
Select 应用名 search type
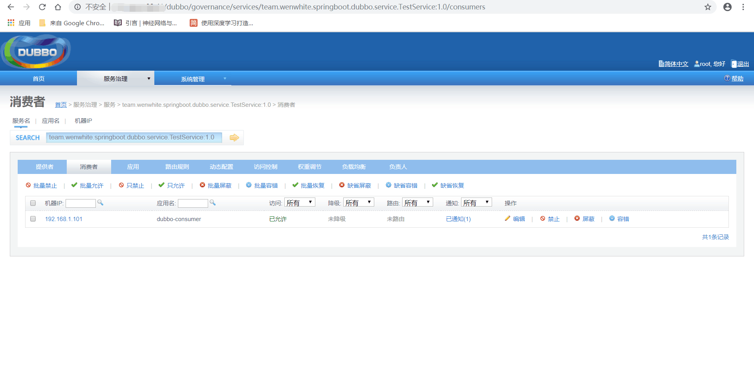coord(51,121)
